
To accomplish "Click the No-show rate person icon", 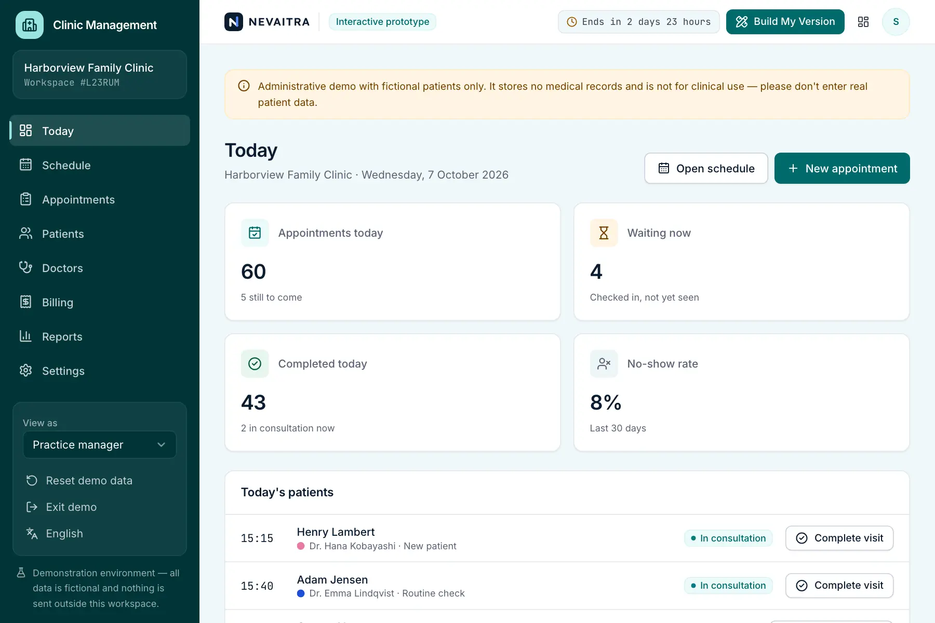I will coord(604,364).
